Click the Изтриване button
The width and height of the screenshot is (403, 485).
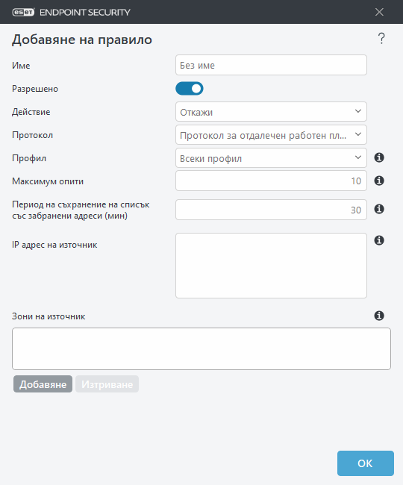(x=107, y=384)
